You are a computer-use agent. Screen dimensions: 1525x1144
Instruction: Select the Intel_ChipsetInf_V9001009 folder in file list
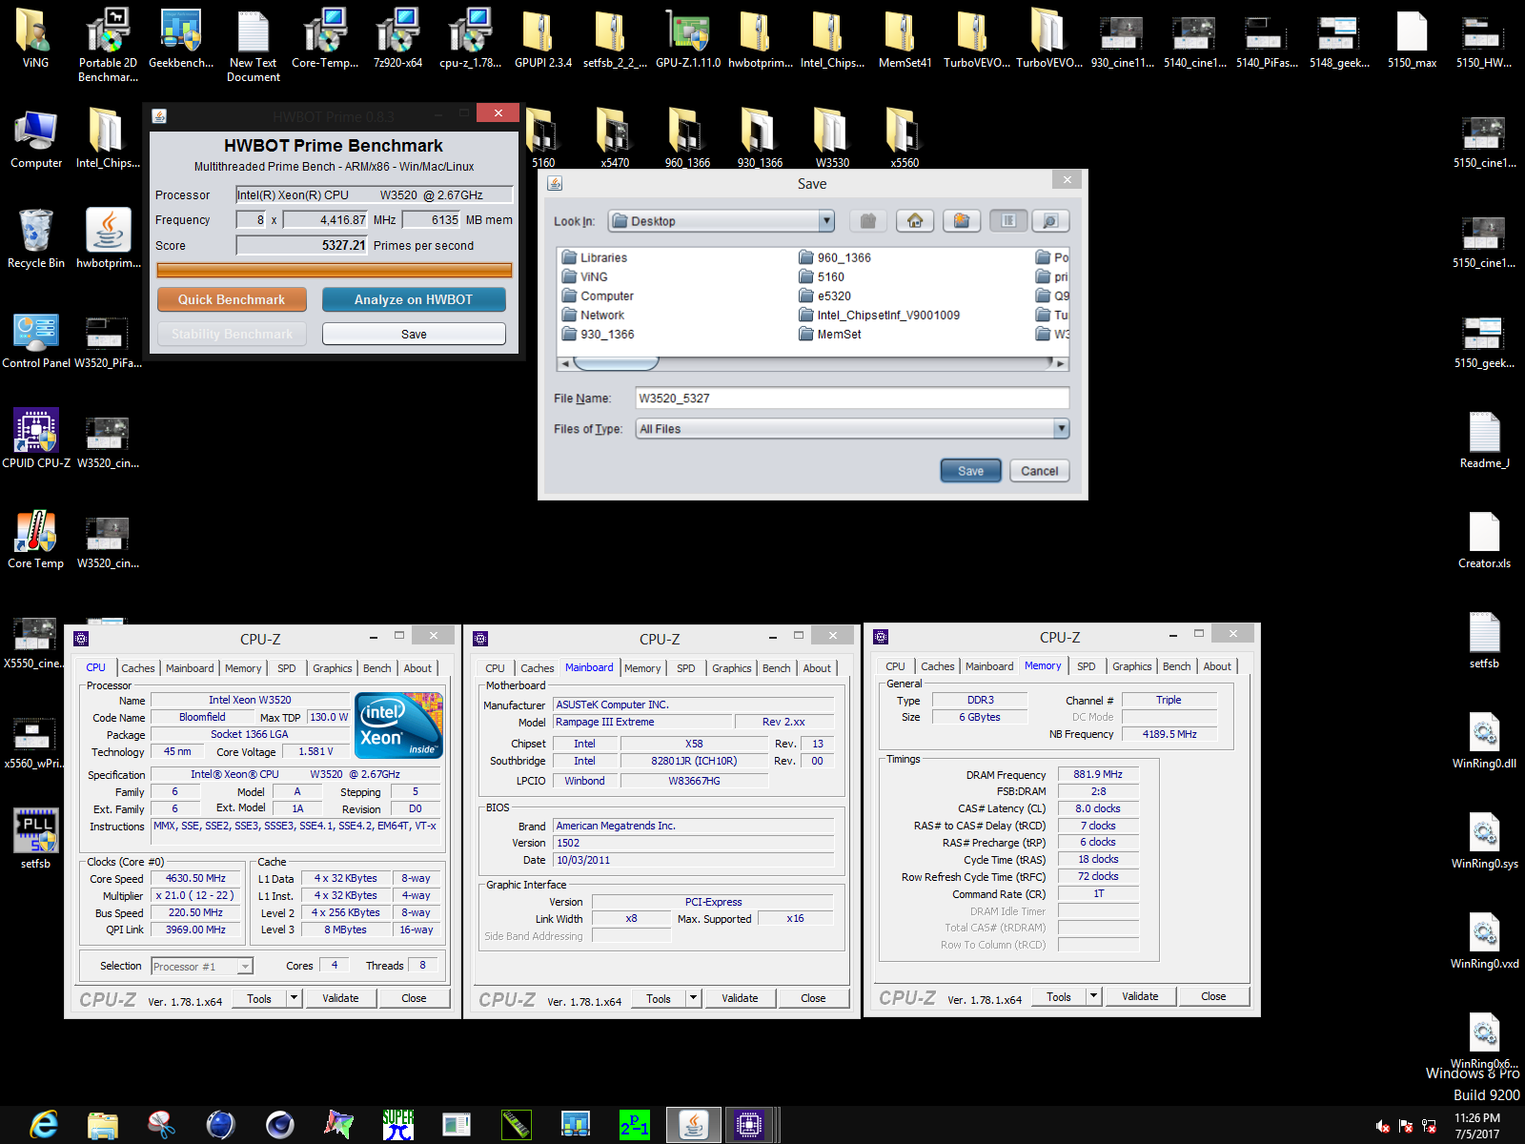(879, 315)
